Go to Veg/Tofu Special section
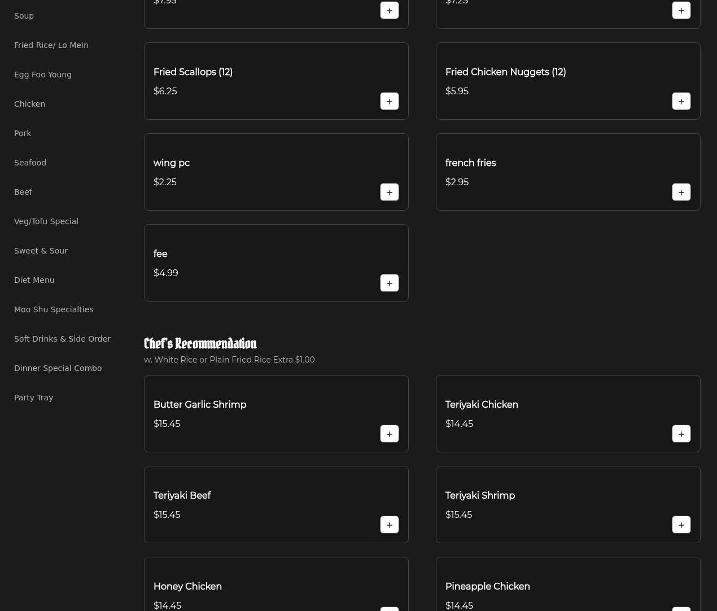Screen dimensions: 717x611 (x=46, y=221)
